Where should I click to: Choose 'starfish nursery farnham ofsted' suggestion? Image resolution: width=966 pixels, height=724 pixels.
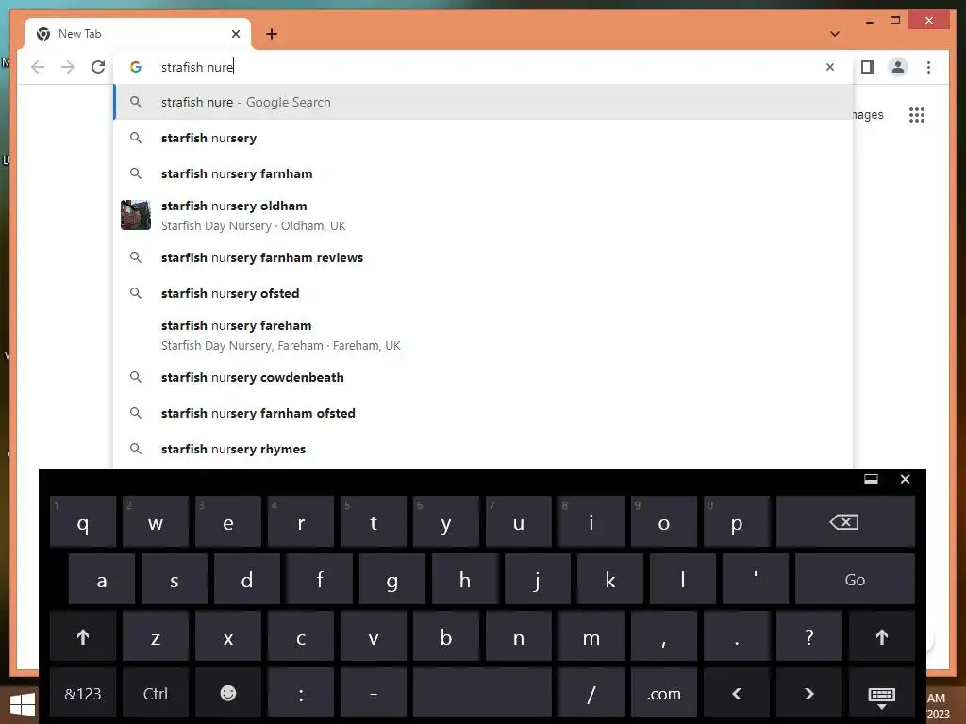click(484, 413)
